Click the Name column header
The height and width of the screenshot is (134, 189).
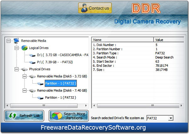coord(123,40)
